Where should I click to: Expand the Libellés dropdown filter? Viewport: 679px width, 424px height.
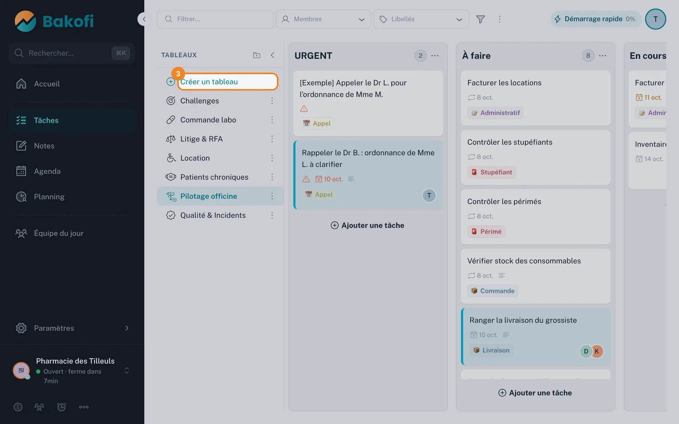421,19
